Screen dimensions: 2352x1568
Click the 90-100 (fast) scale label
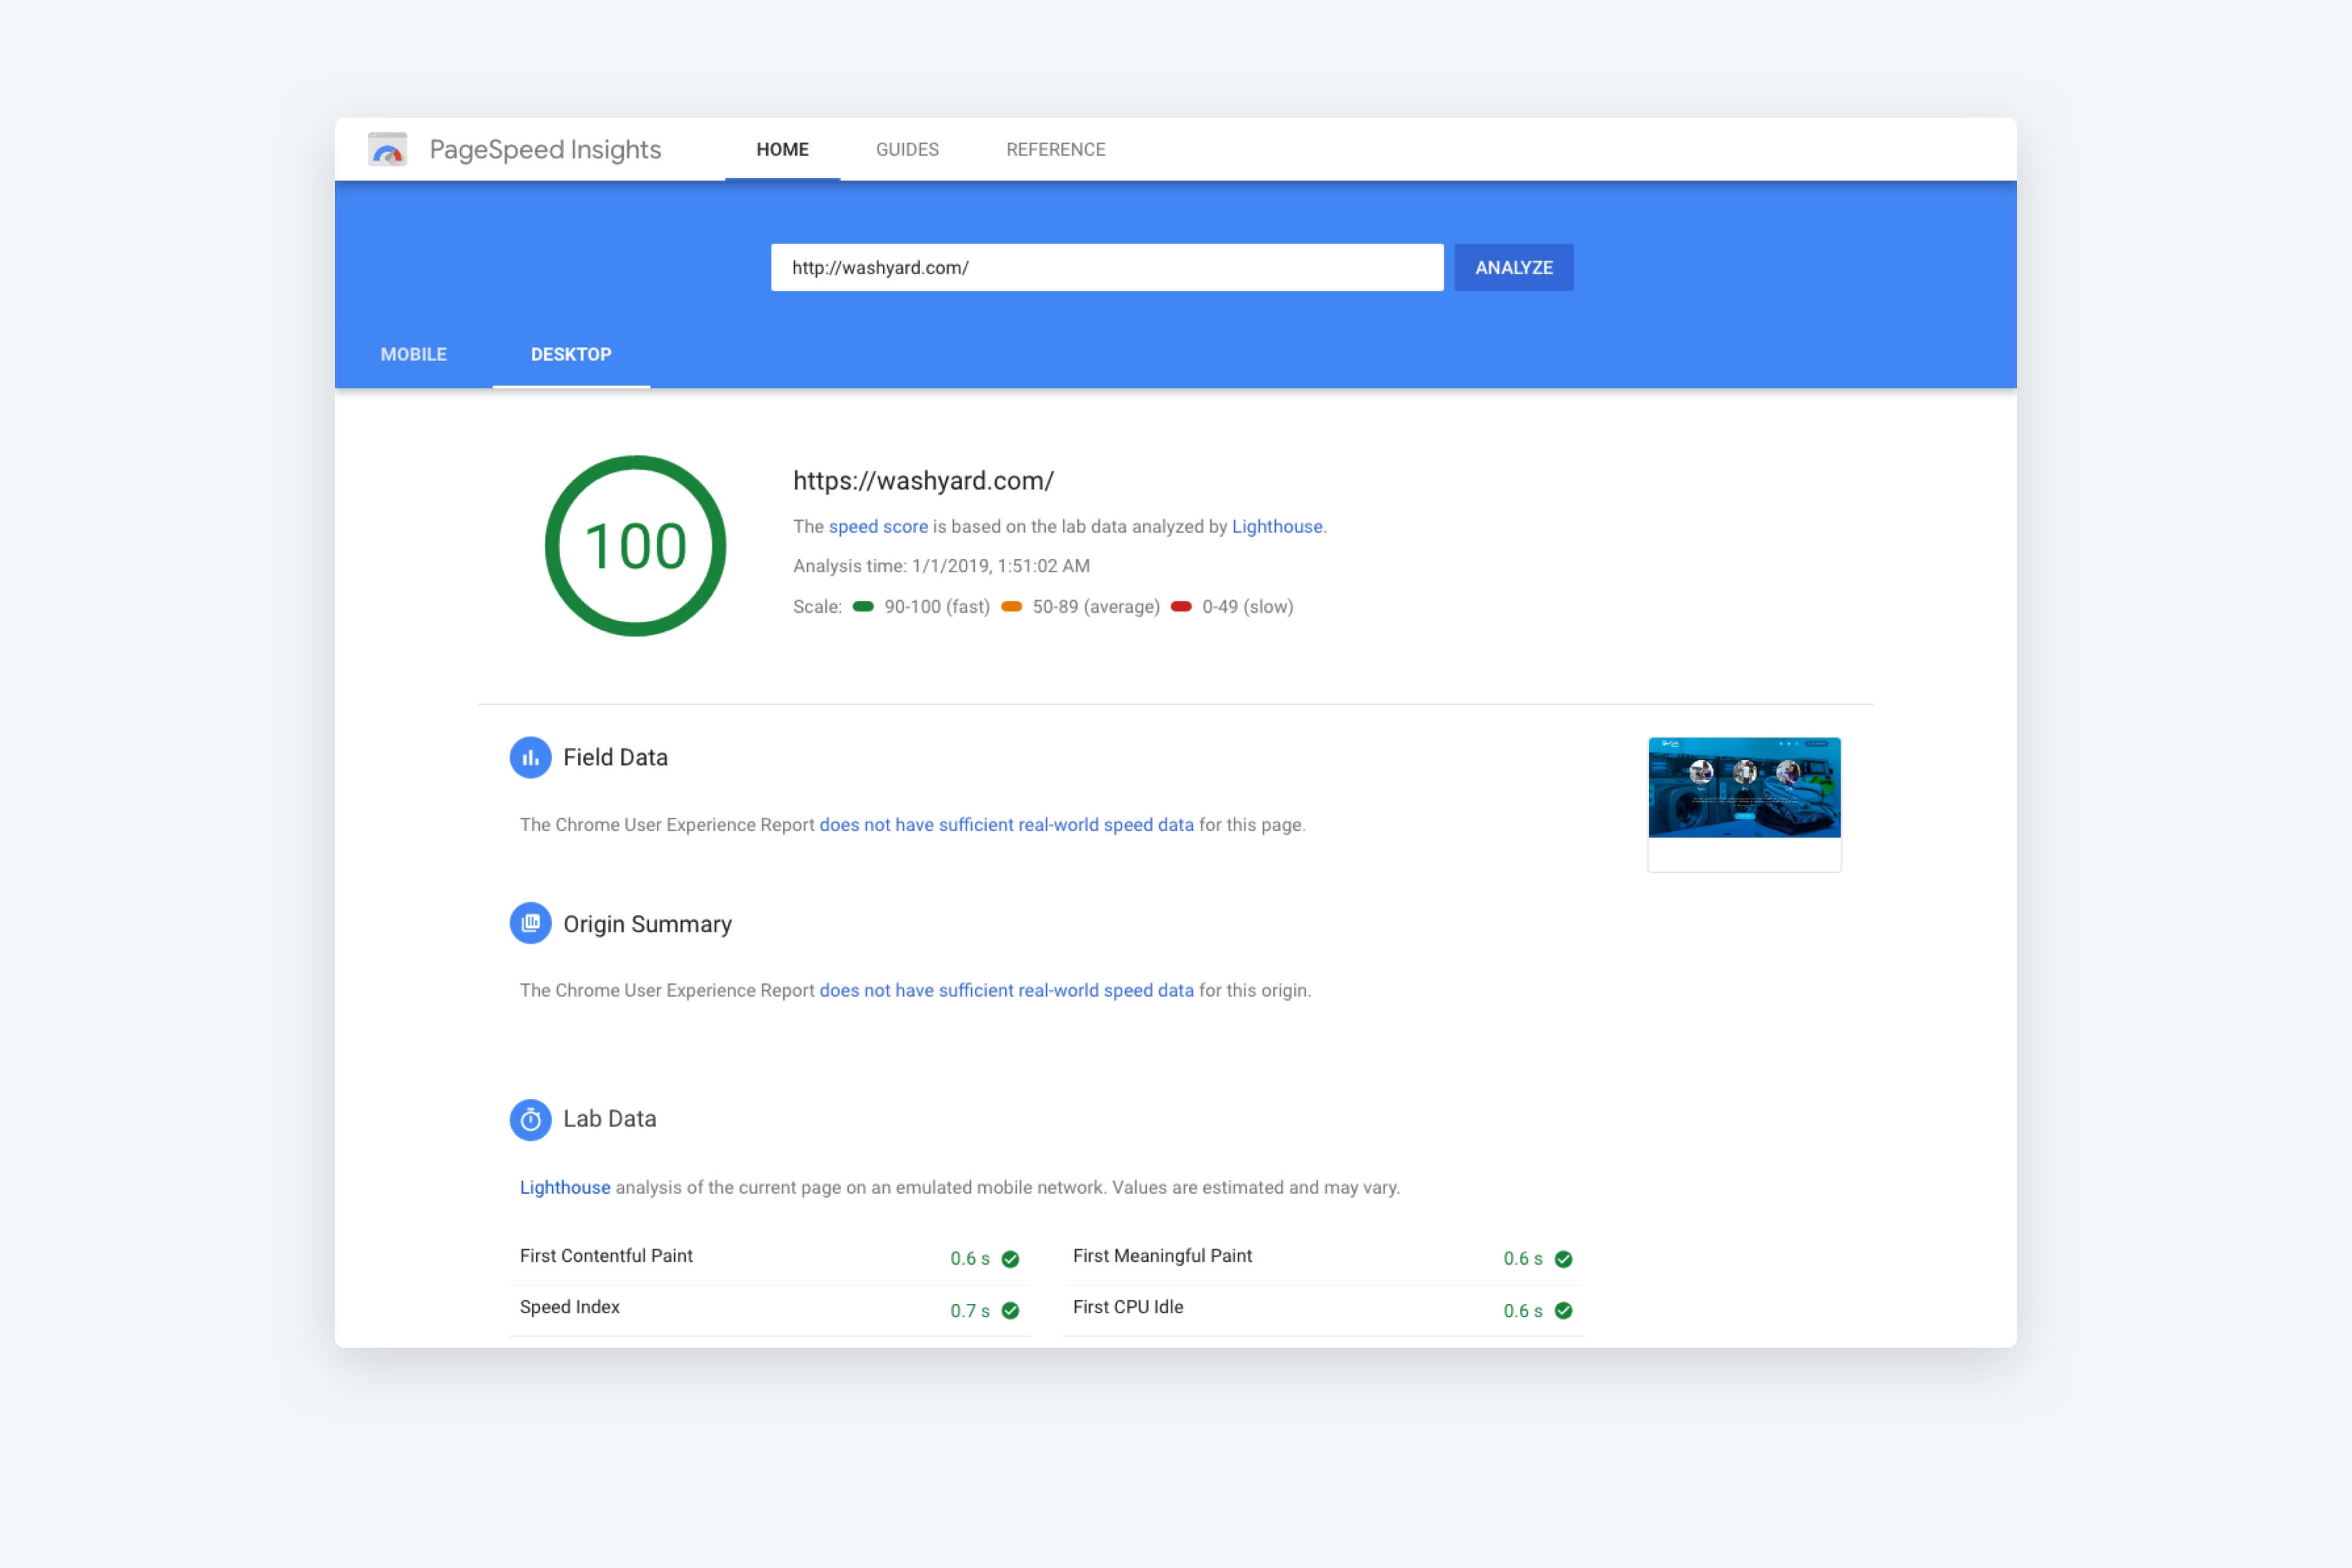(x=937, y=606)
